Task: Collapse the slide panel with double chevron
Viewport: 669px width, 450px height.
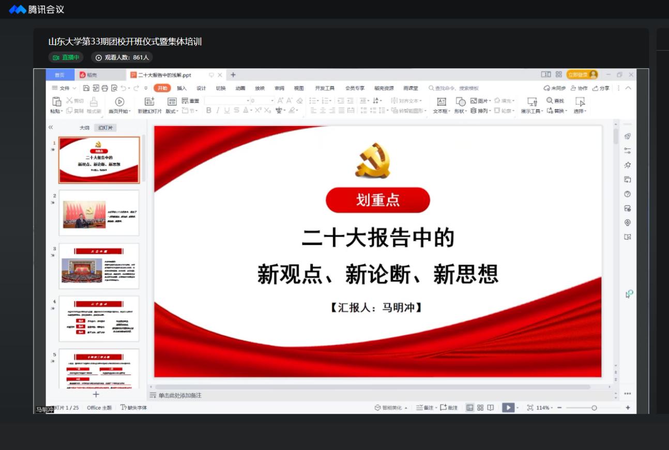Action: 51,127
